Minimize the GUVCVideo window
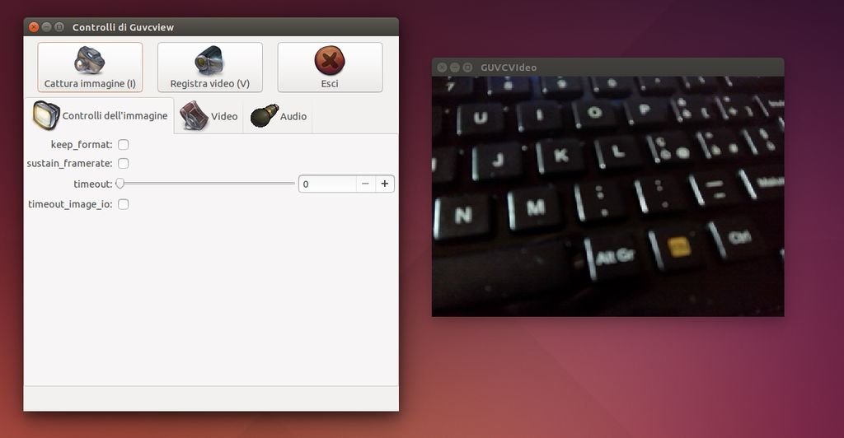The image size is (844, 438). [455, 68]
